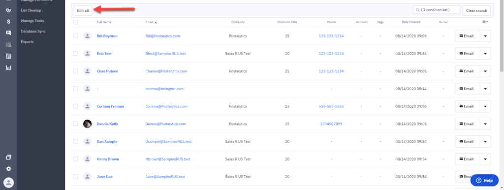
Task: Expand the dropdown arrow for Bob Test
Action: (x=485, y=54)
